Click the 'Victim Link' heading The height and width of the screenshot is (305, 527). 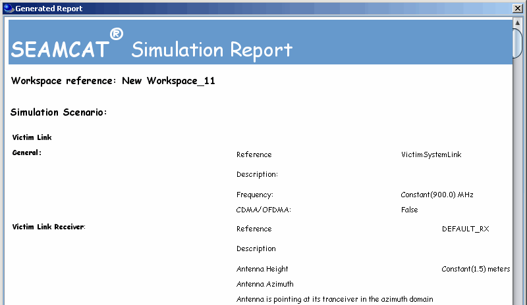[32, 137]
